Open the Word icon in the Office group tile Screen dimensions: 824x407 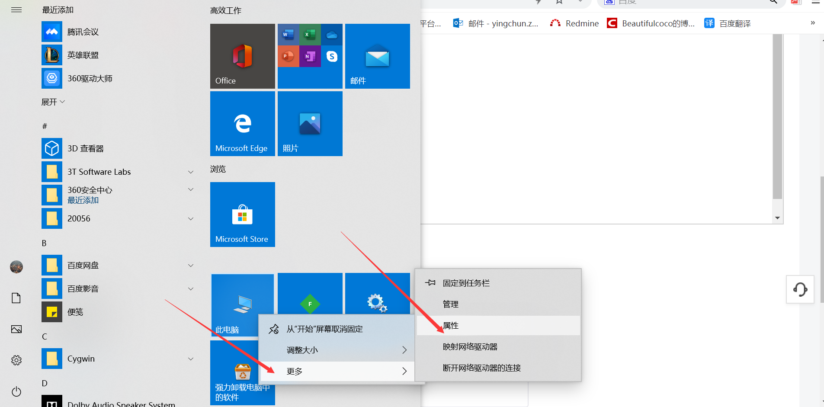click(x=289, y=35)
